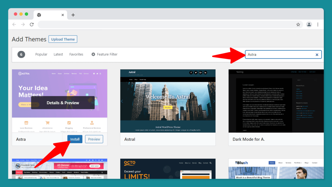Click Blogging icon in Astra preview

(x=69, y=123)
